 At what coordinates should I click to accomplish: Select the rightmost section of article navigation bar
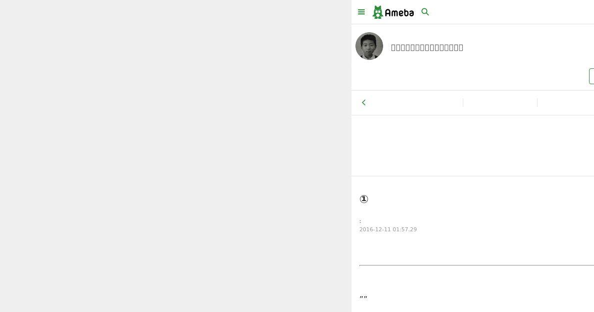pos(566,103)
